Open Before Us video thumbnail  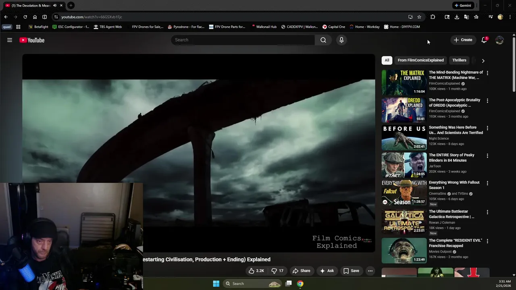pyautogui.click(x=404, y=137)
